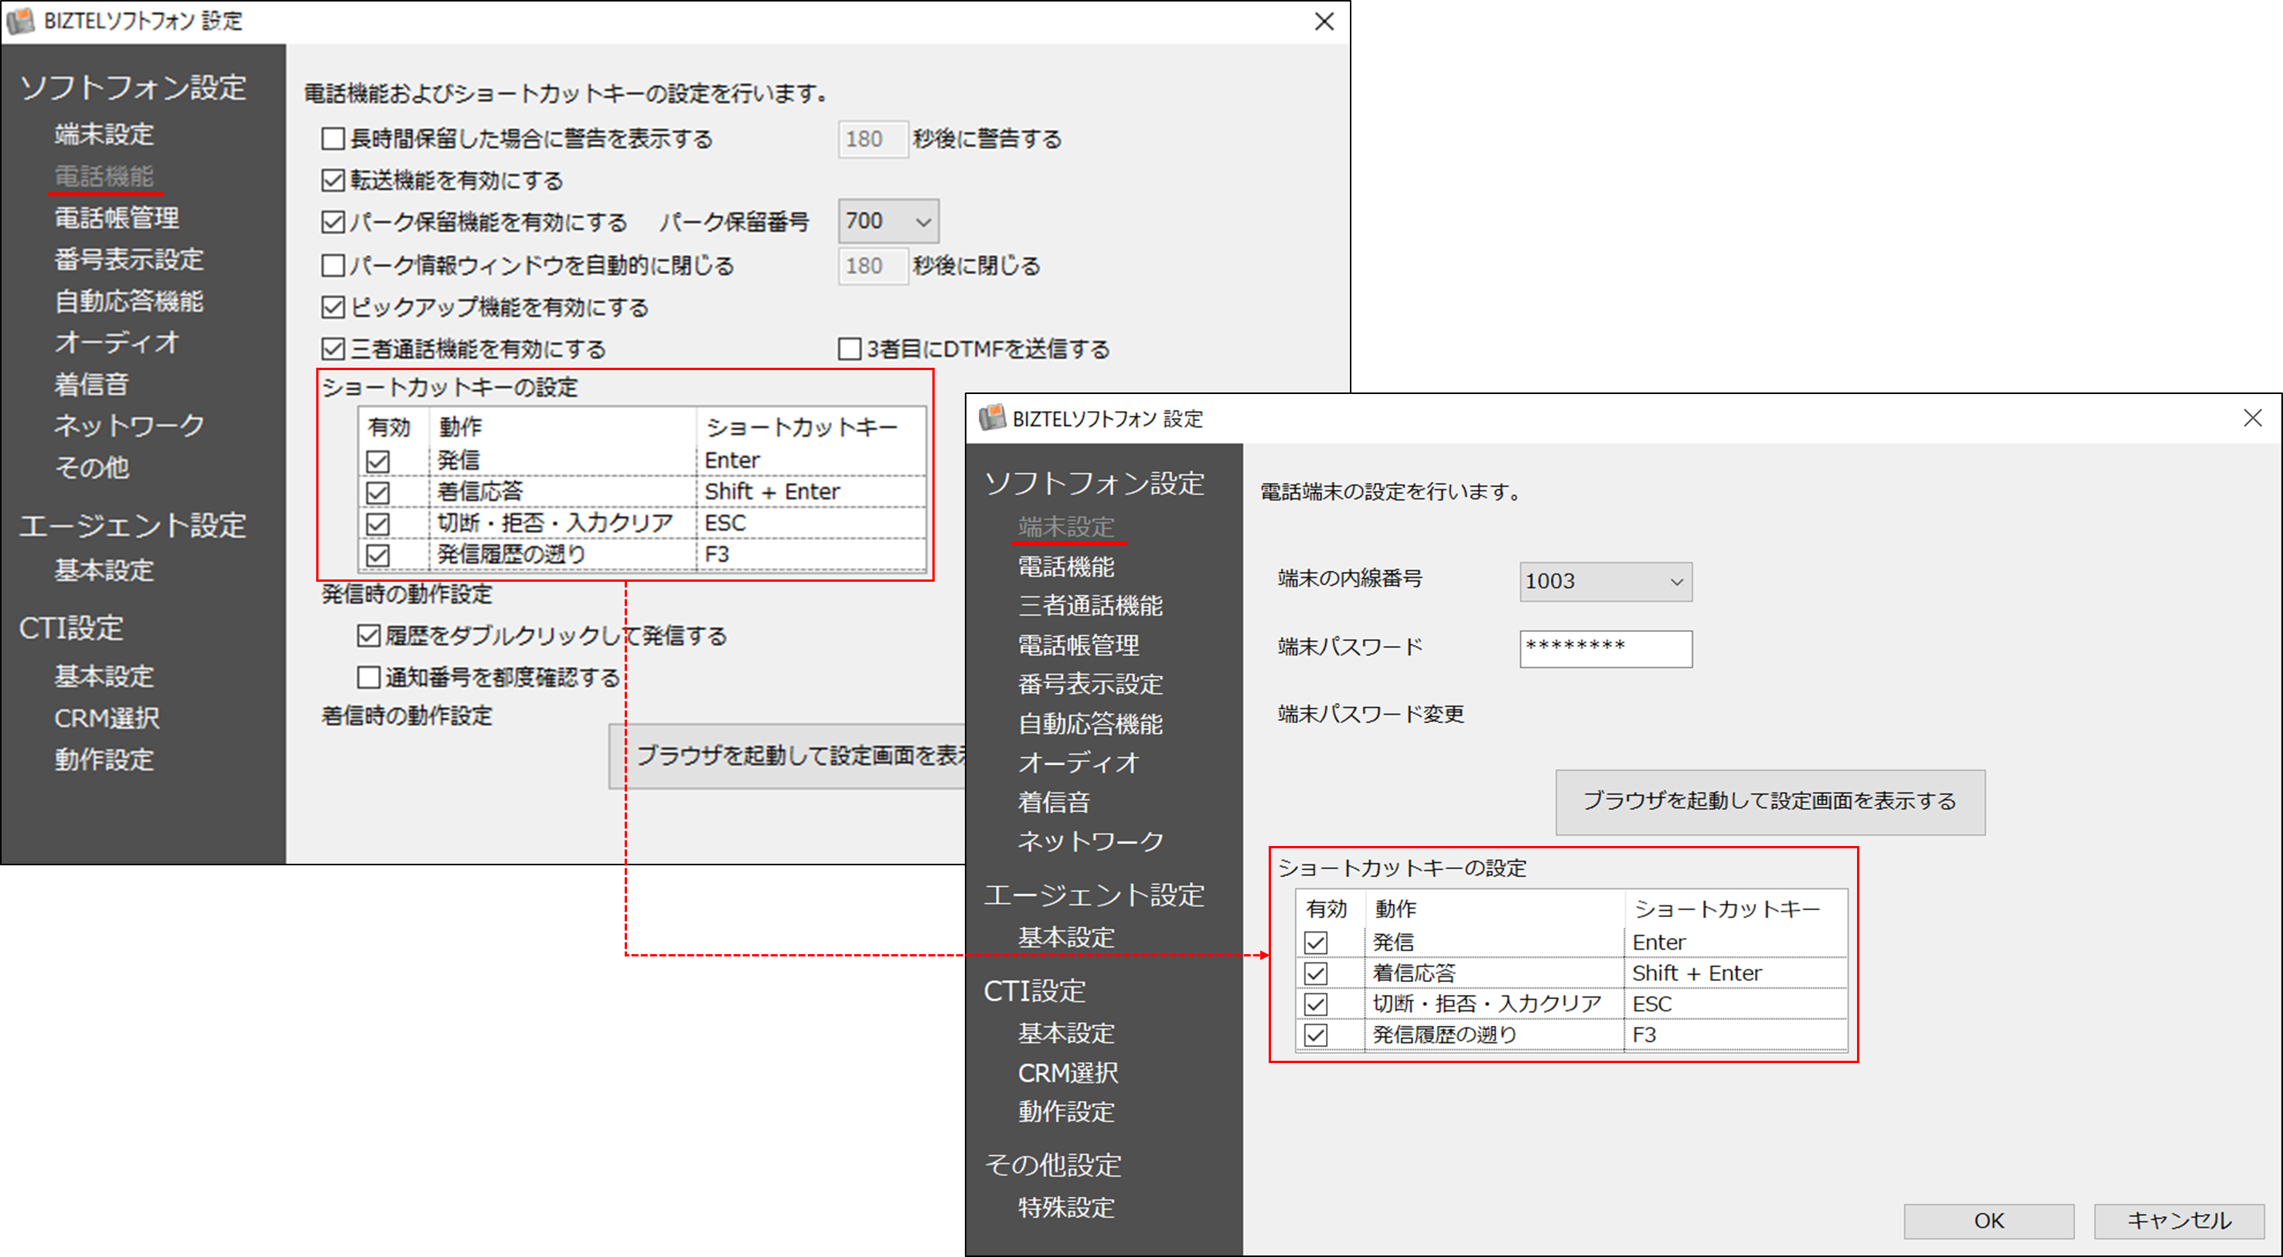Toggle 履歴をダブルクリックして発信する checkbox
Image resolution: width=2283 pixels, height=1257 pixels.
tap(368, 636)
